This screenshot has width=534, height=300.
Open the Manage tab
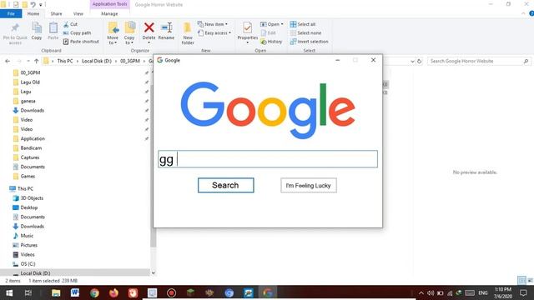109,13
